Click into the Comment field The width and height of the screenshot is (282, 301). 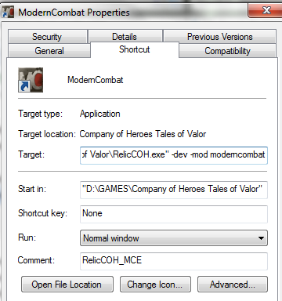174,261
